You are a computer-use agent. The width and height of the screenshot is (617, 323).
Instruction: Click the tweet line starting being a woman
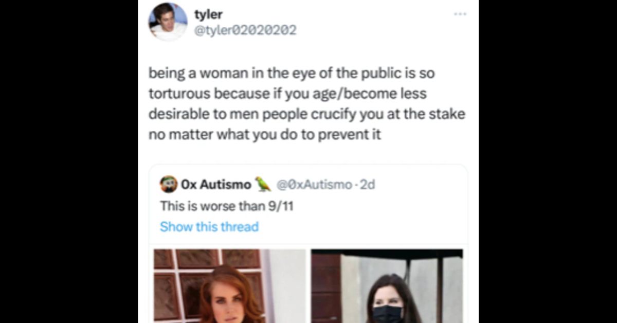tap(292, 74)
